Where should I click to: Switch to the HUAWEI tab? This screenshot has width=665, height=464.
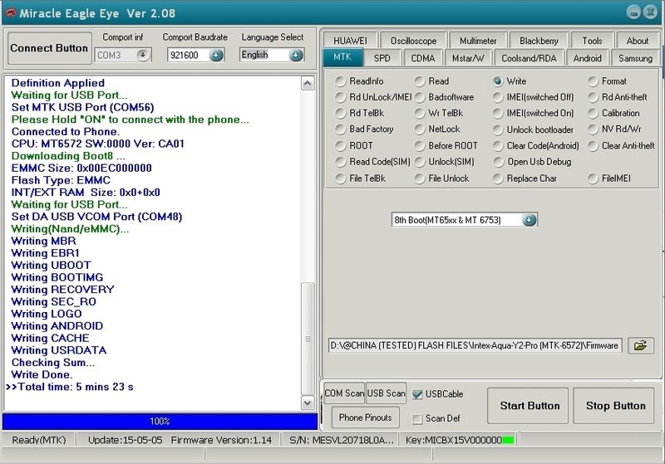pyautogui.click(x=350, y=41)
